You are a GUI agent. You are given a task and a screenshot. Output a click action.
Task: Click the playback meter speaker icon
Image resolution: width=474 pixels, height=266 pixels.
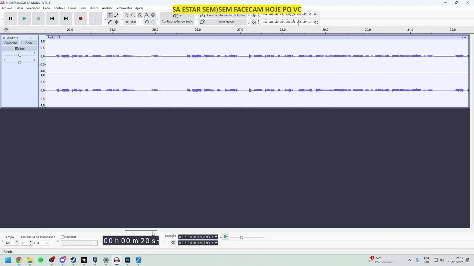254,22
